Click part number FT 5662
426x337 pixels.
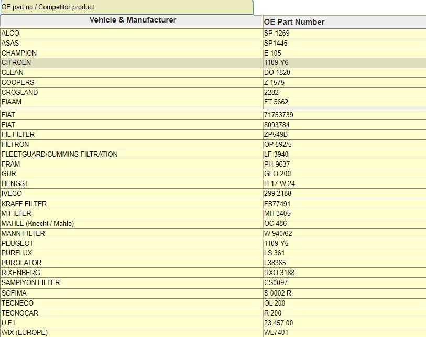[x=276, y=102]
